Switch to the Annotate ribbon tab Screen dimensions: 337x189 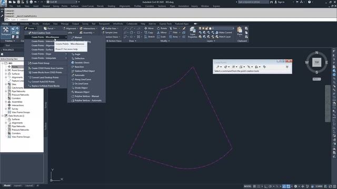[24, 24]
